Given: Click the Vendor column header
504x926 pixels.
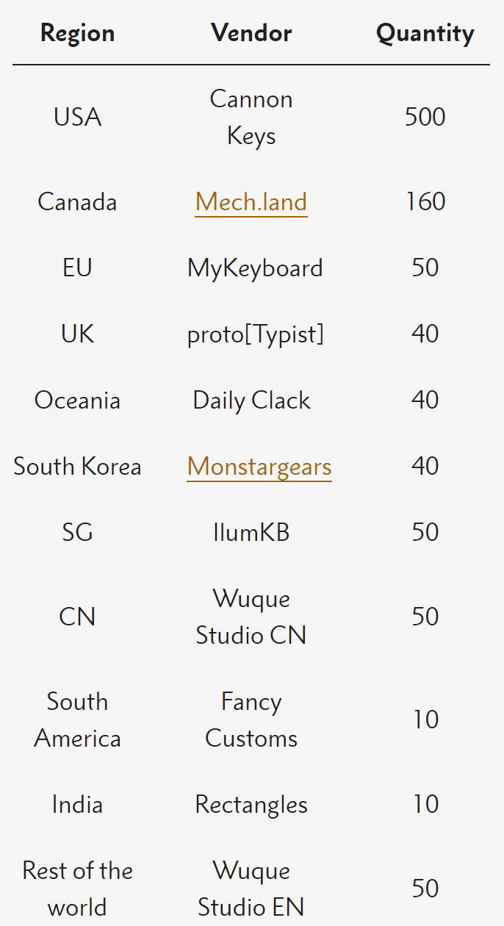Looking at the screenshot, I should click(x=251, y=33).
